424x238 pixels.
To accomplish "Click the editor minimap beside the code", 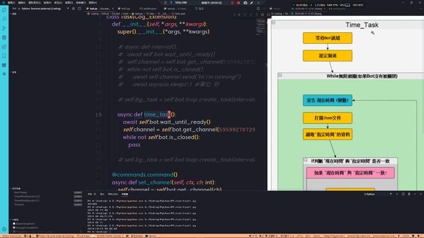I will [x=261, y=27].
